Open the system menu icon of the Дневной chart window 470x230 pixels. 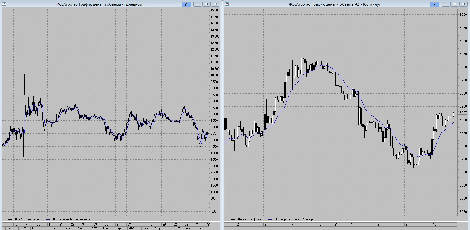click(4, 4)
